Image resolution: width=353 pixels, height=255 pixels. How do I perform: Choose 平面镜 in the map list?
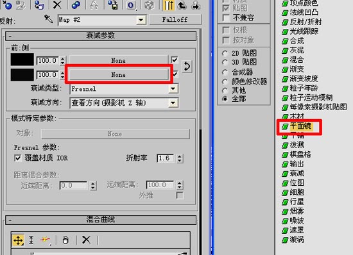[300, 126]
